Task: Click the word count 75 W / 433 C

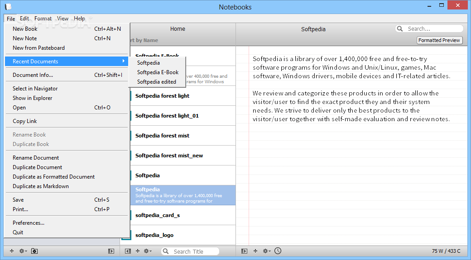Action: click(x=446, y=251)
